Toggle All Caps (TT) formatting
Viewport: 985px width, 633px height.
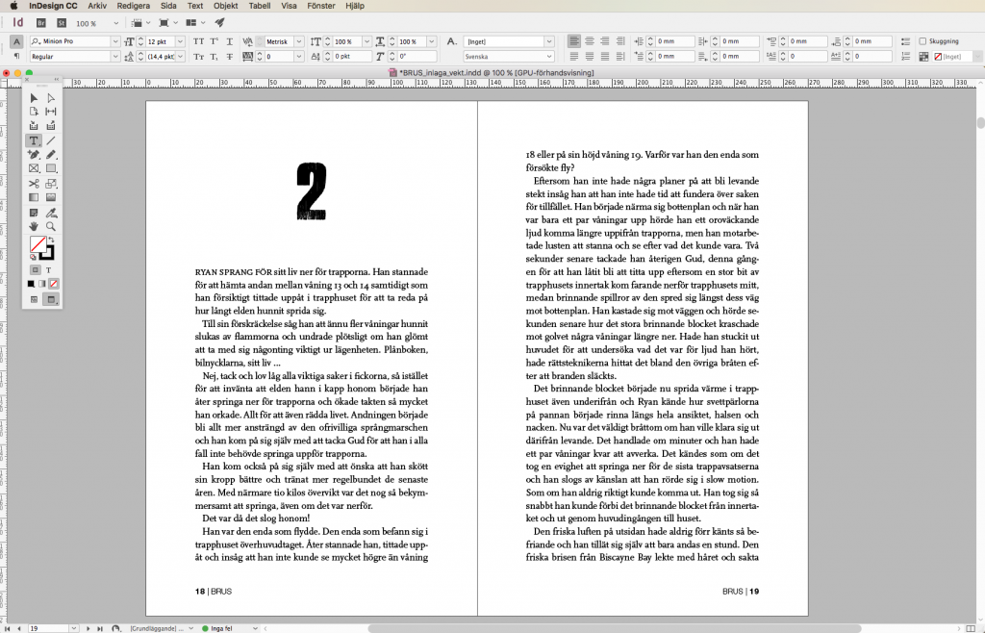[x=198, y=41]
